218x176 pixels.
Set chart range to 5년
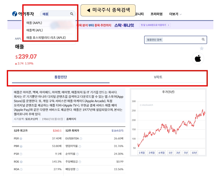186,153
